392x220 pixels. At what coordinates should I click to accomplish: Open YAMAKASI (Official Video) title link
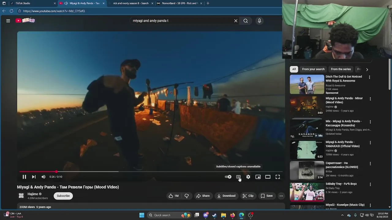pyautogui.click(x=342, y=144)
